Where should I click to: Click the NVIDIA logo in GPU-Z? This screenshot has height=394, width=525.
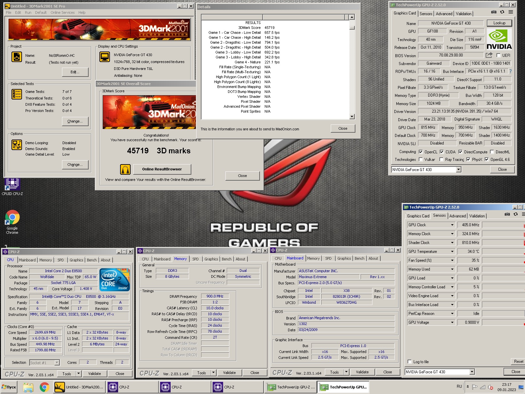click(x=499, y=39)
